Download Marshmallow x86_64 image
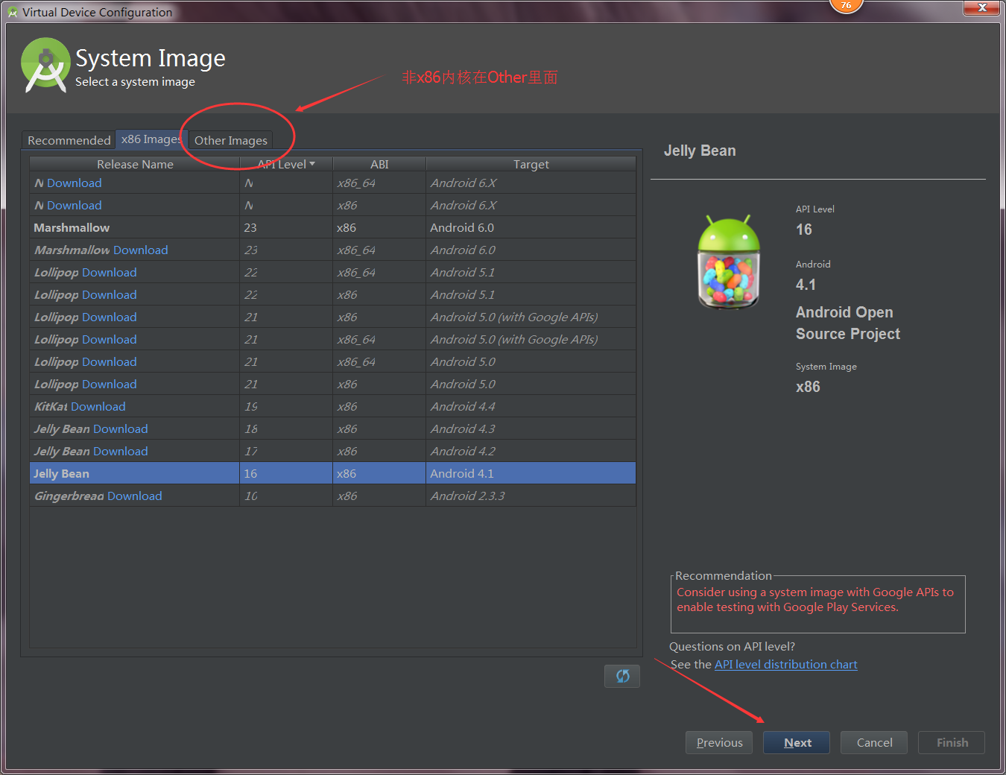 141,250
